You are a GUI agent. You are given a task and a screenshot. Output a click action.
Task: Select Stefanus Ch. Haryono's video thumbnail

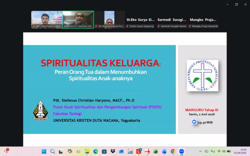click(x=78, y=19)
